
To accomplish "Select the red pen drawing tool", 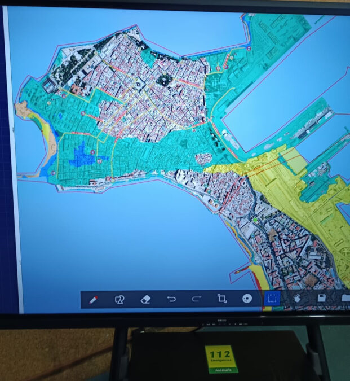I will pyautogui.click(x=94, y=299).
